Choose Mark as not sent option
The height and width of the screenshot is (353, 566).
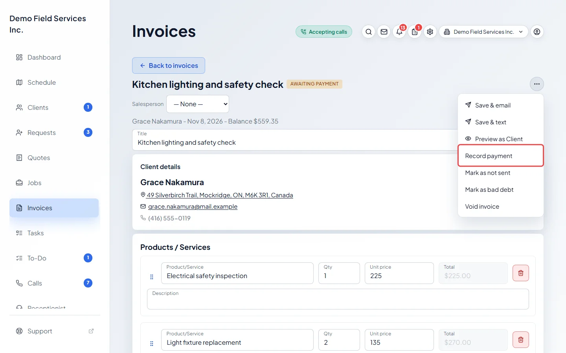(501, 173)
